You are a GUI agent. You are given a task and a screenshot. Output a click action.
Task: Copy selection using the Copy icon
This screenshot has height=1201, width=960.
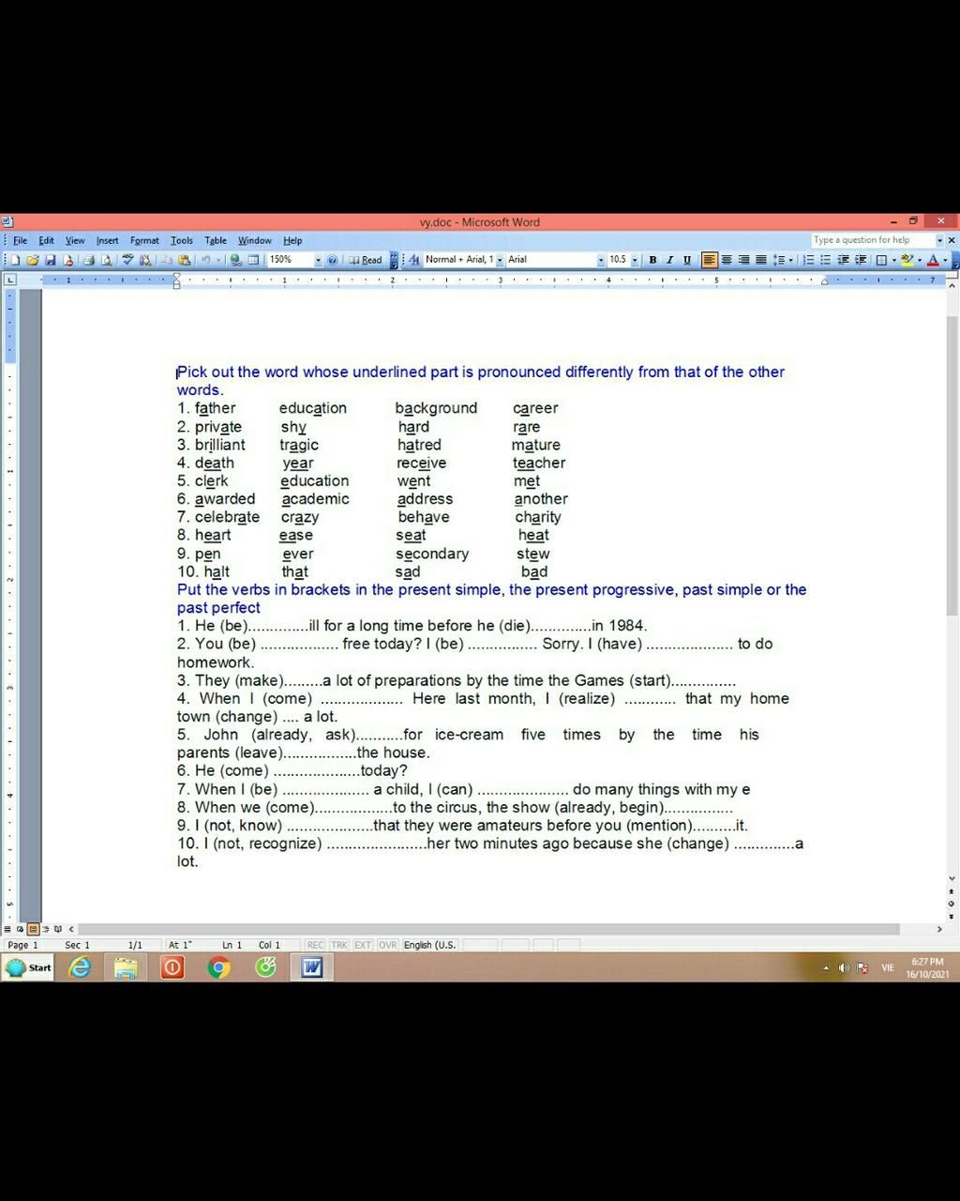pos(167,260)
